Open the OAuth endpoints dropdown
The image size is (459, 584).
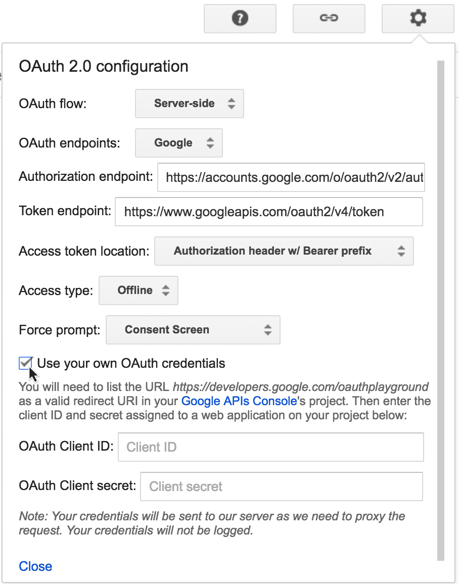(x=178, y=143)
